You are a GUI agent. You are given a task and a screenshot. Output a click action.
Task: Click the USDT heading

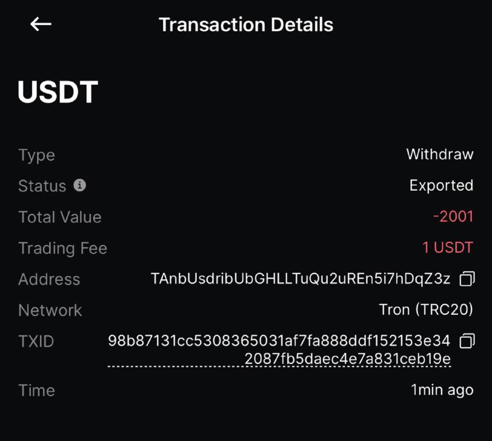click(58, 92)
